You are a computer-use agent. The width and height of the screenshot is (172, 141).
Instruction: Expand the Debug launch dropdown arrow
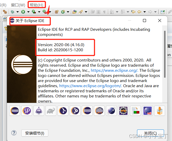click(x=17, y=12)
